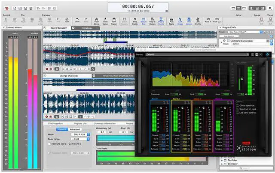Toggle Snap to Events
Viewport: 275px width, 173px height.
pos(161,21)
